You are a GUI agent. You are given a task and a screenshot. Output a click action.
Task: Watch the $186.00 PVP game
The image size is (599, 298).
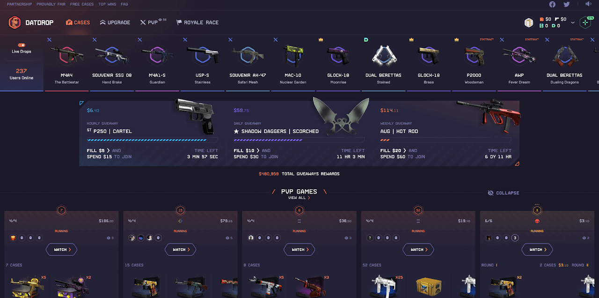point(61,250)
